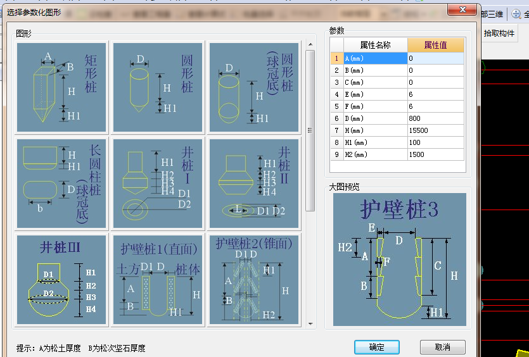Close the 选择参数化图形 dialog
This screenshot has height=357, width=529.
[462, 9]
